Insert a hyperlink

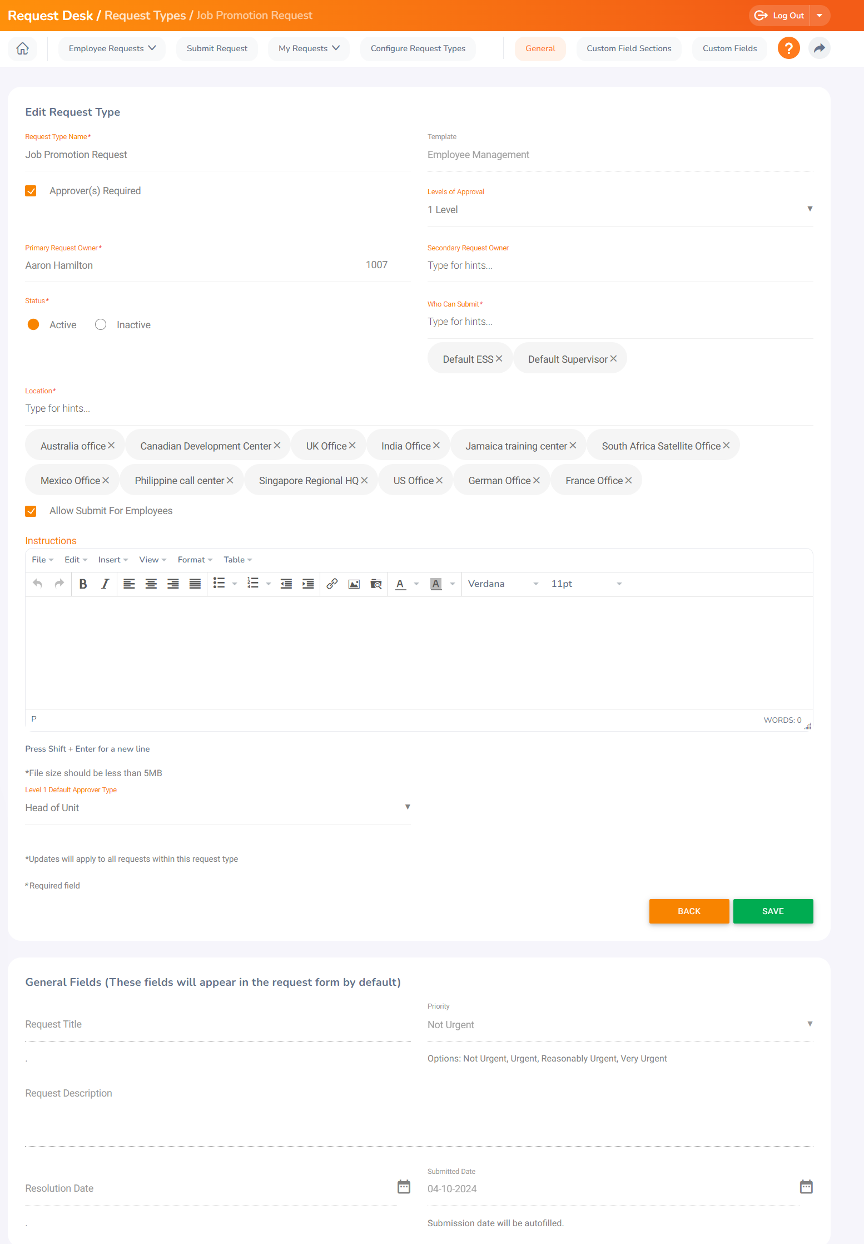pyautogui.click(x=332, y=584)
